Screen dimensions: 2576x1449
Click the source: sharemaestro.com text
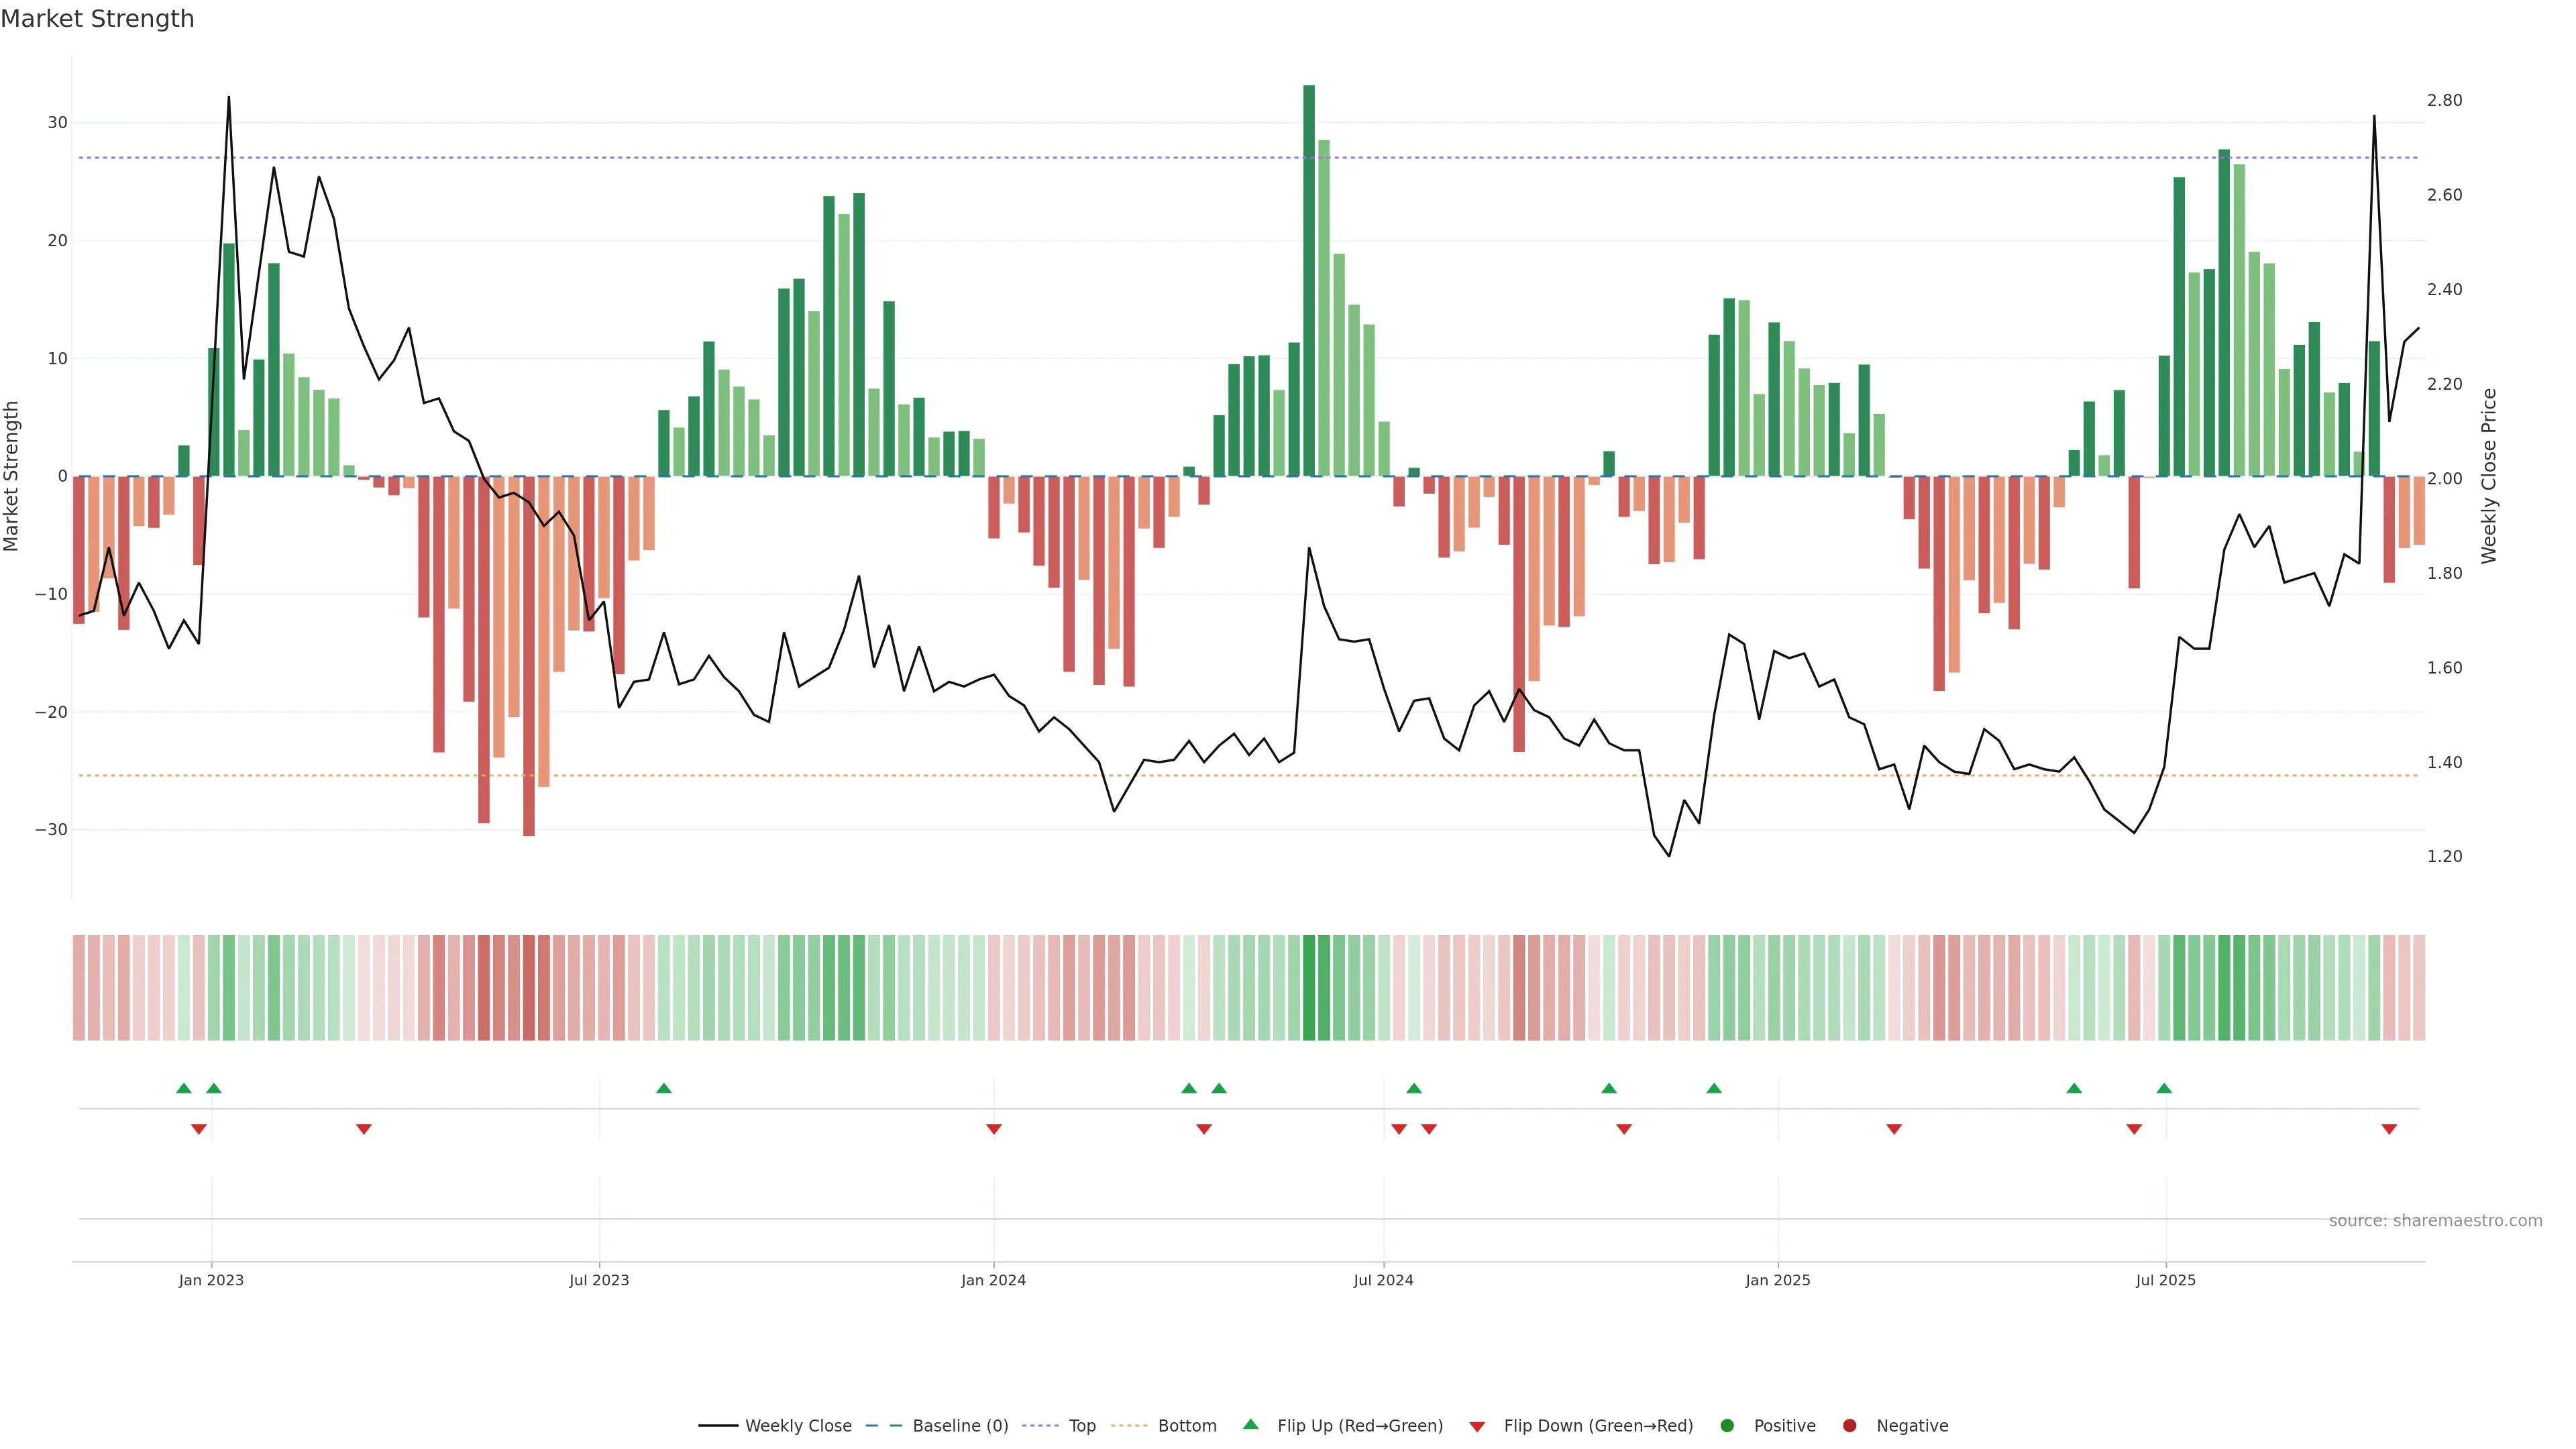point(2435,1220)
